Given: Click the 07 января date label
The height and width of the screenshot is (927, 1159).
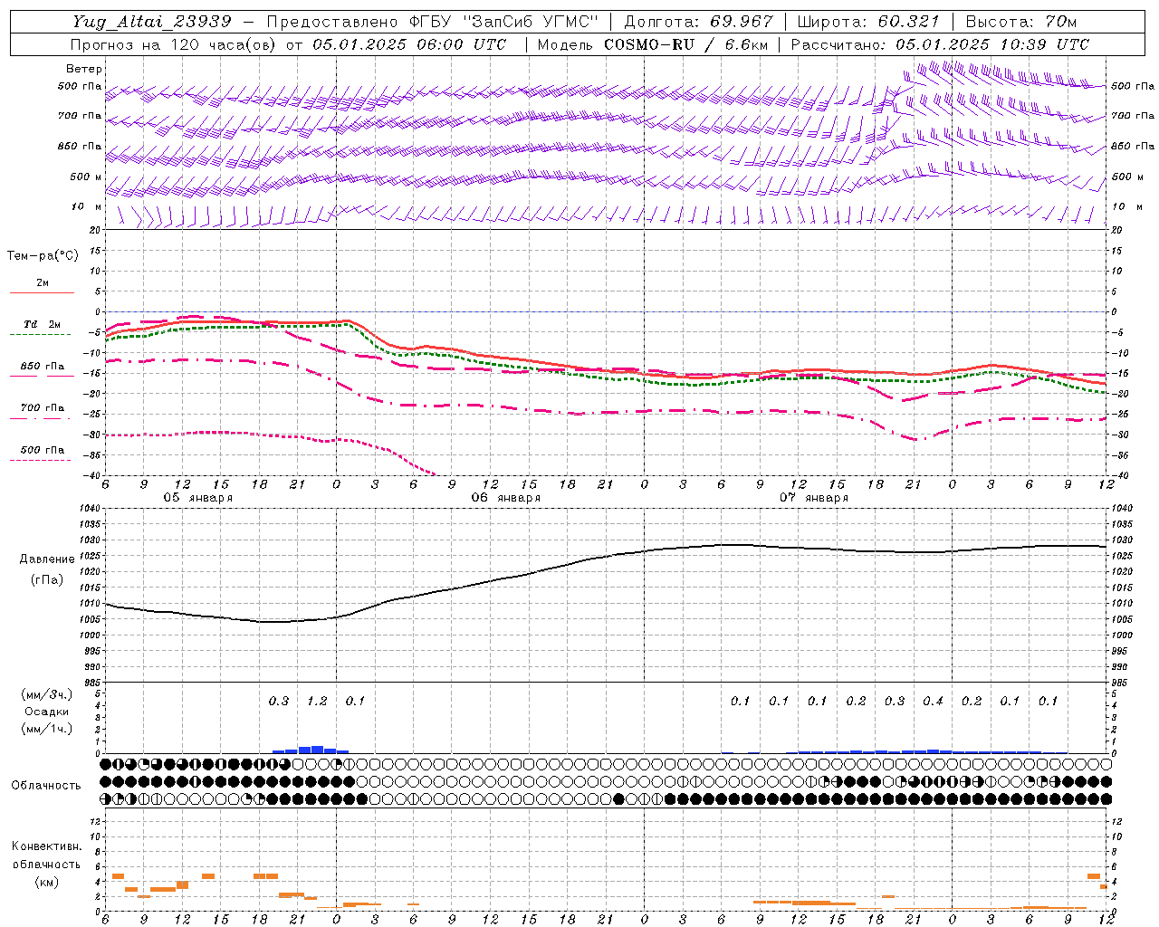Looking at the screenshot, I should [x=813, y=498].
